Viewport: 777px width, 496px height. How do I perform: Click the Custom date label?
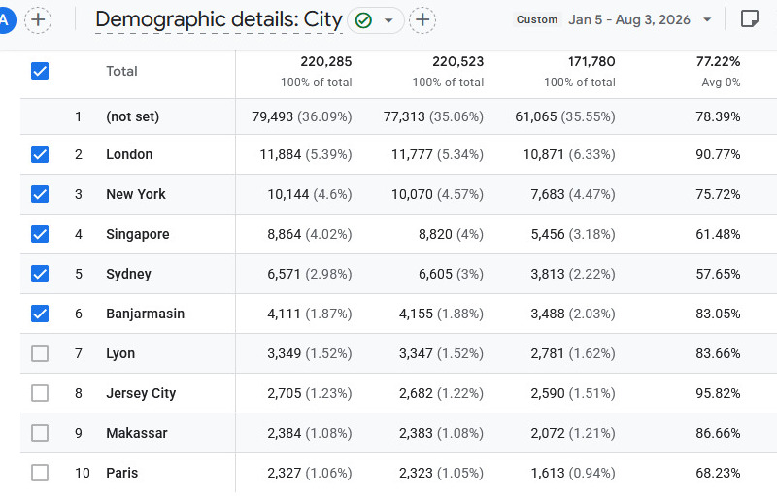537,19
